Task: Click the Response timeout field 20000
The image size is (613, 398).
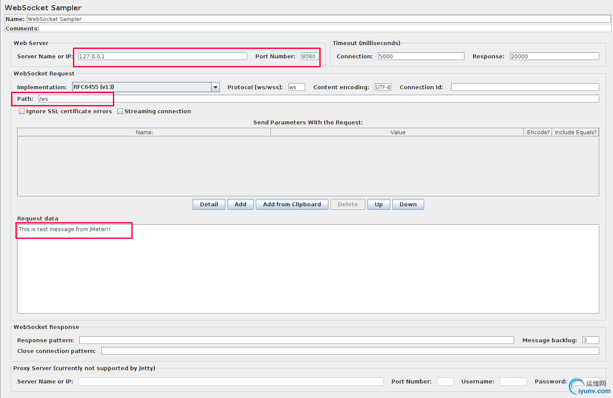Action: pyautogui.click(x=554, y=56)
